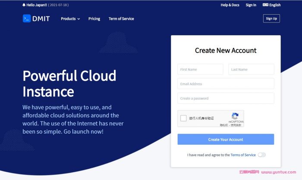Viewport: 302px width, 180px height.
Task: Open the English language selector
Action: click(x=271, y=5)
